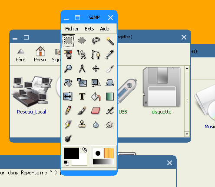Click the file manager scrollbar down arrow
This screenshot has width=215, height=187.
187,134
